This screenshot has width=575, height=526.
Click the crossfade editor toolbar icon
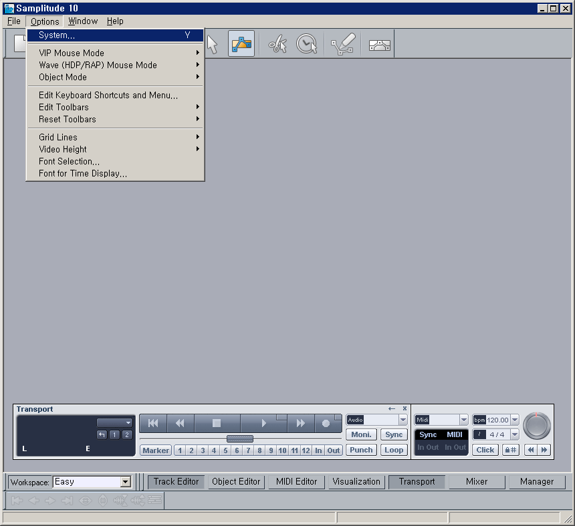point(379,45)
